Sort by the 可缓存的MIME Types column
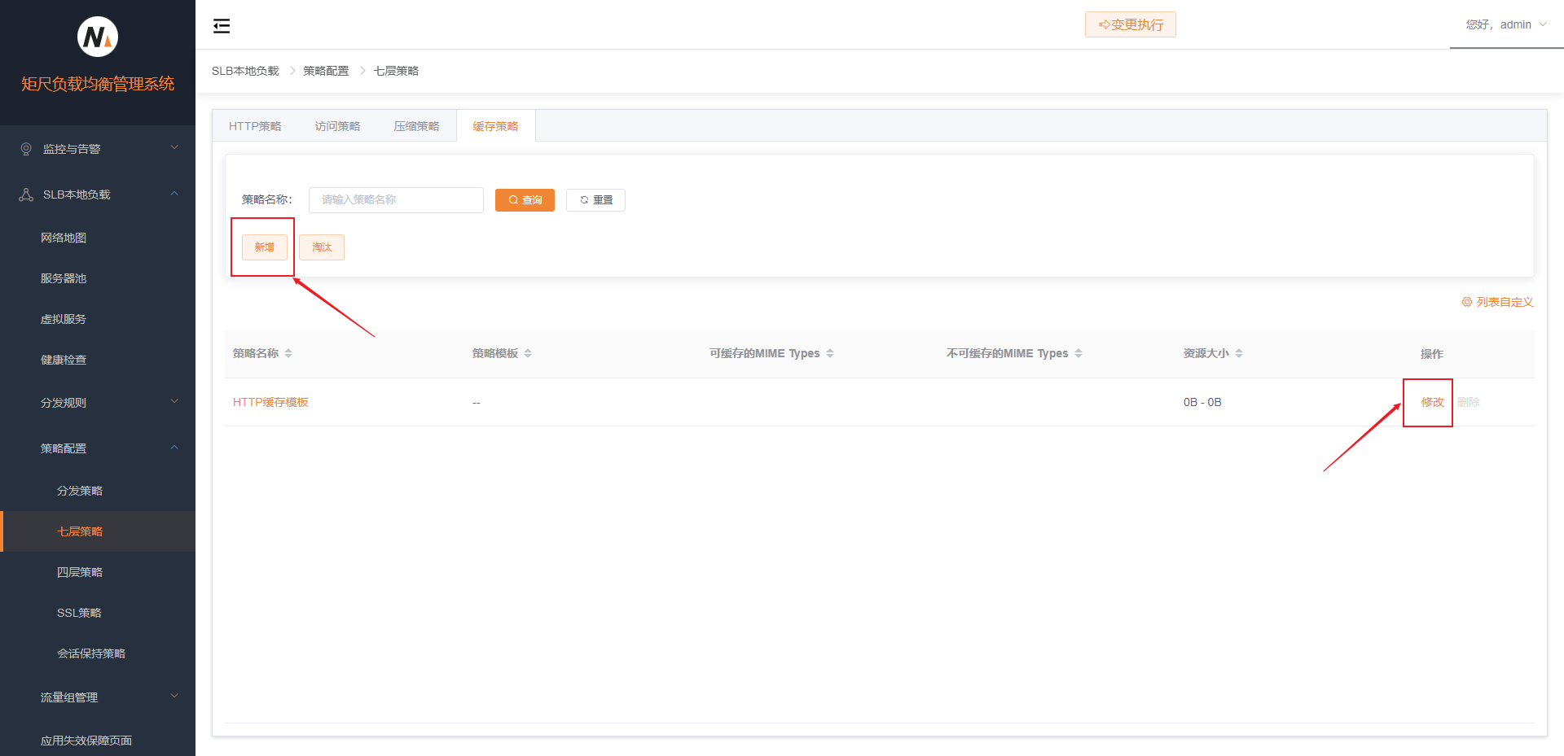Viewport: 1564px width, 756px height. pyautogui.click(x=830, y=353)
